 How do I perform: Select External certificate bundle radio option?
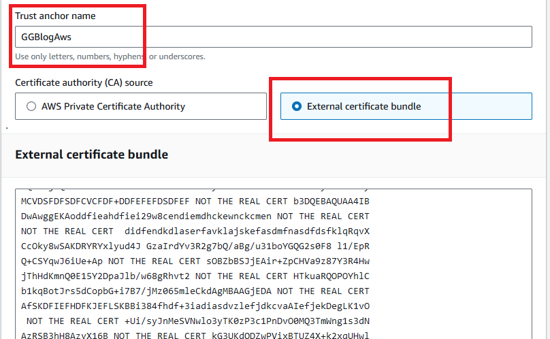coord(297,106)
